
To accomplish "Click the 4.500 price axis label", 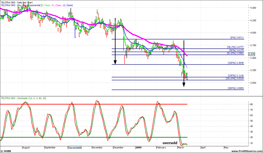I will (x=253, y=8).
